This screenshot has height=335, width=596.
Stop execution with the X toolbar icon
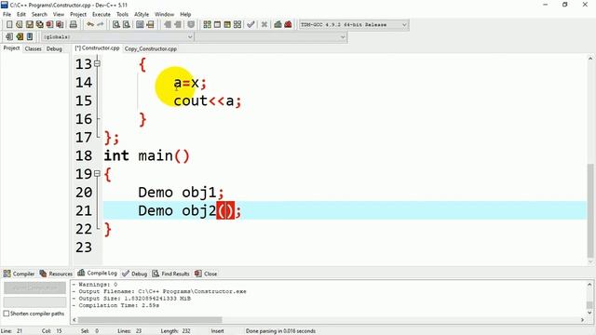point(264,25)
